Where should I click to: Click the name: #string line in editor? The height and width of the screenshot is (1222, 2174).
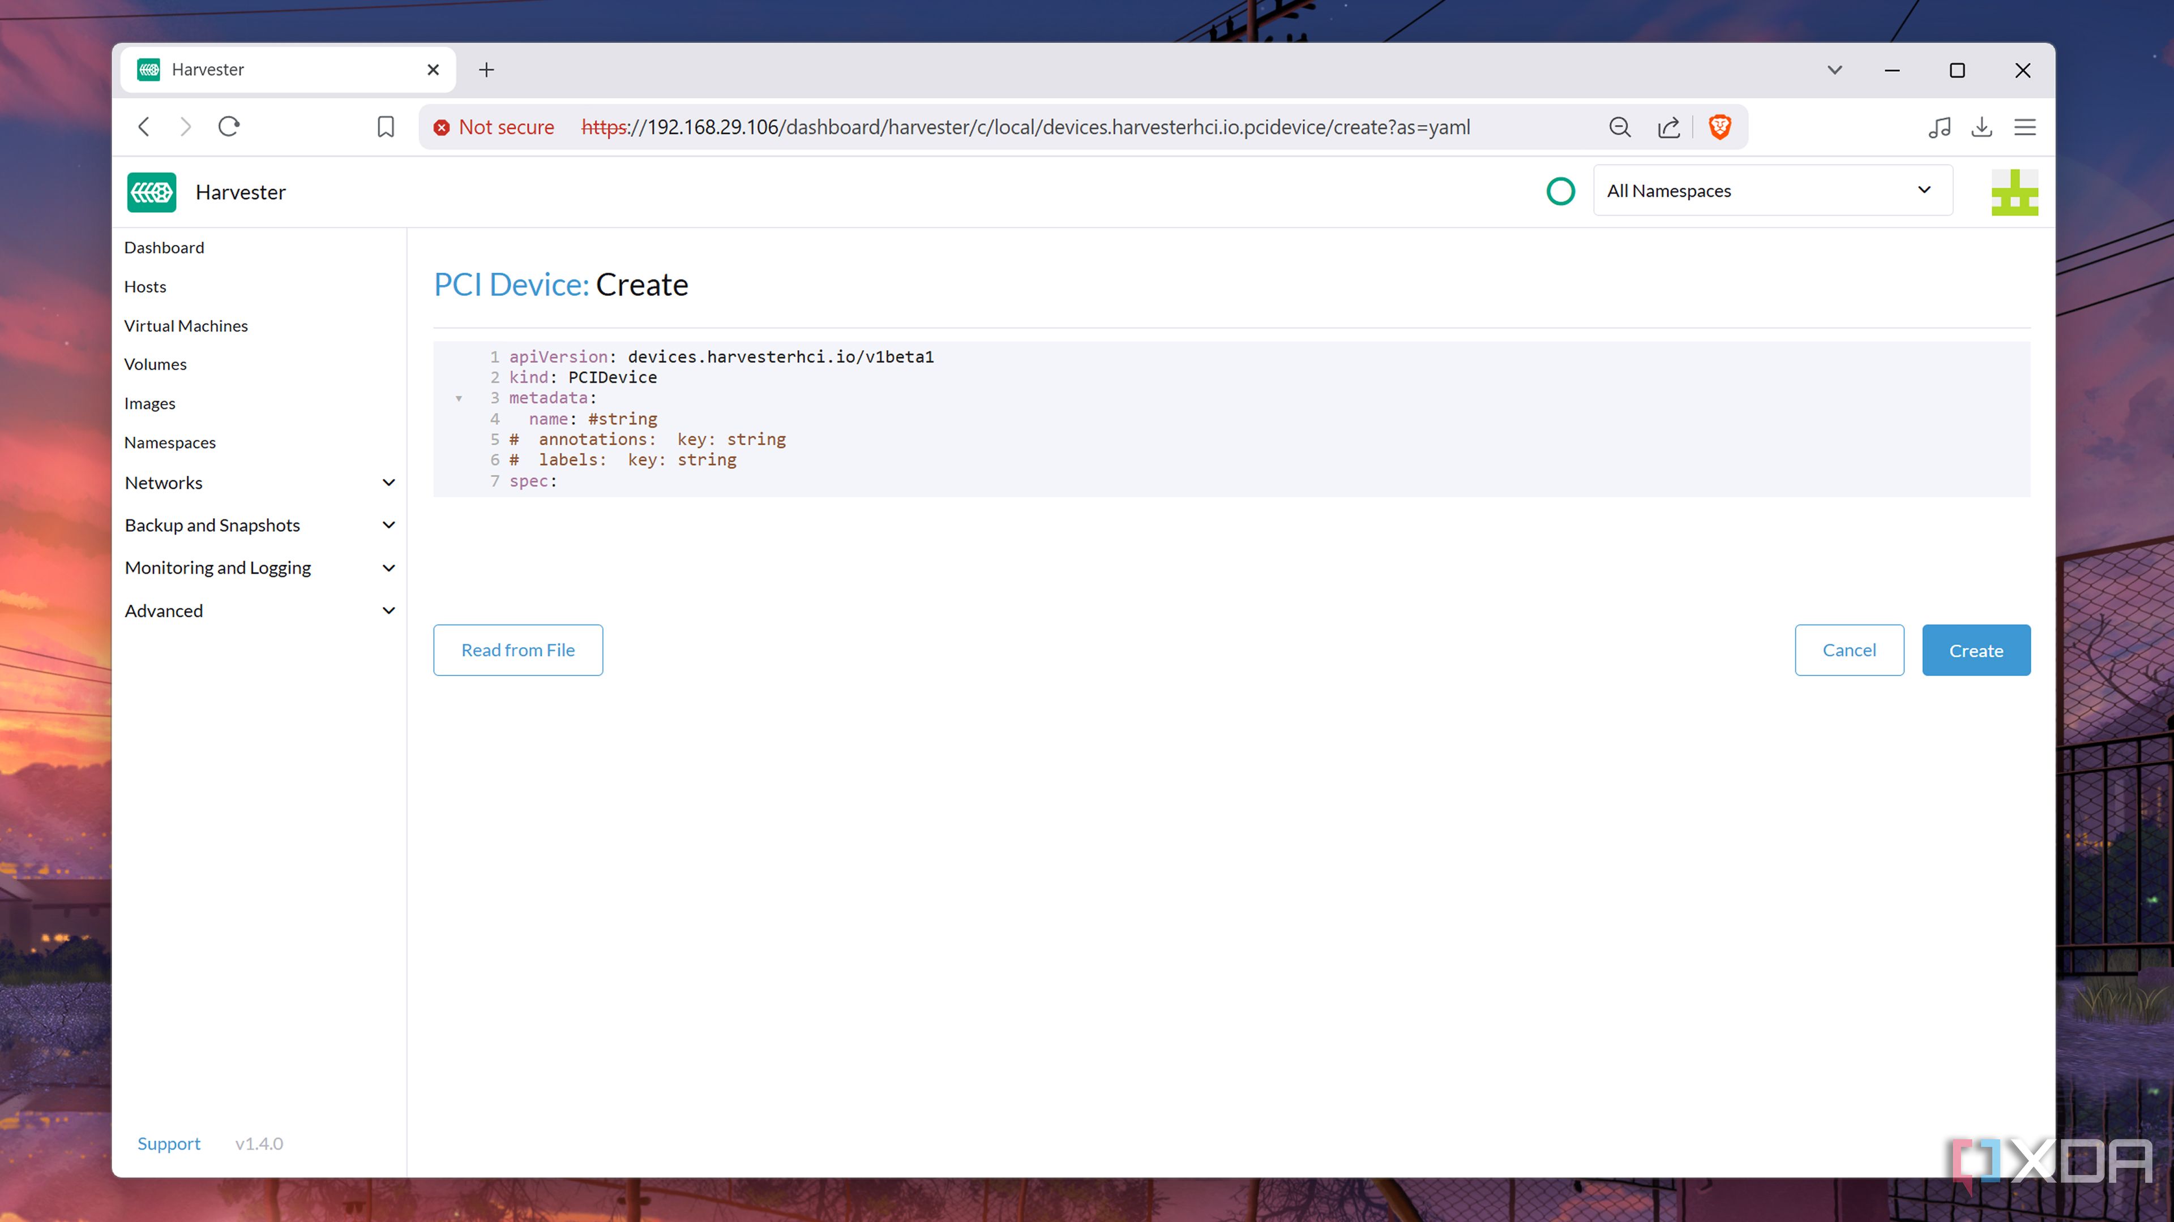(592, 419)
